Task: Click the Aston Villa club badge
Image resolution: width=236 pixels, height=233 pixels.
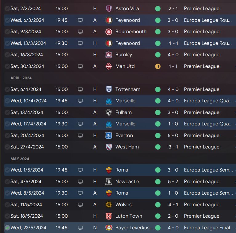Action: [109, 9]
